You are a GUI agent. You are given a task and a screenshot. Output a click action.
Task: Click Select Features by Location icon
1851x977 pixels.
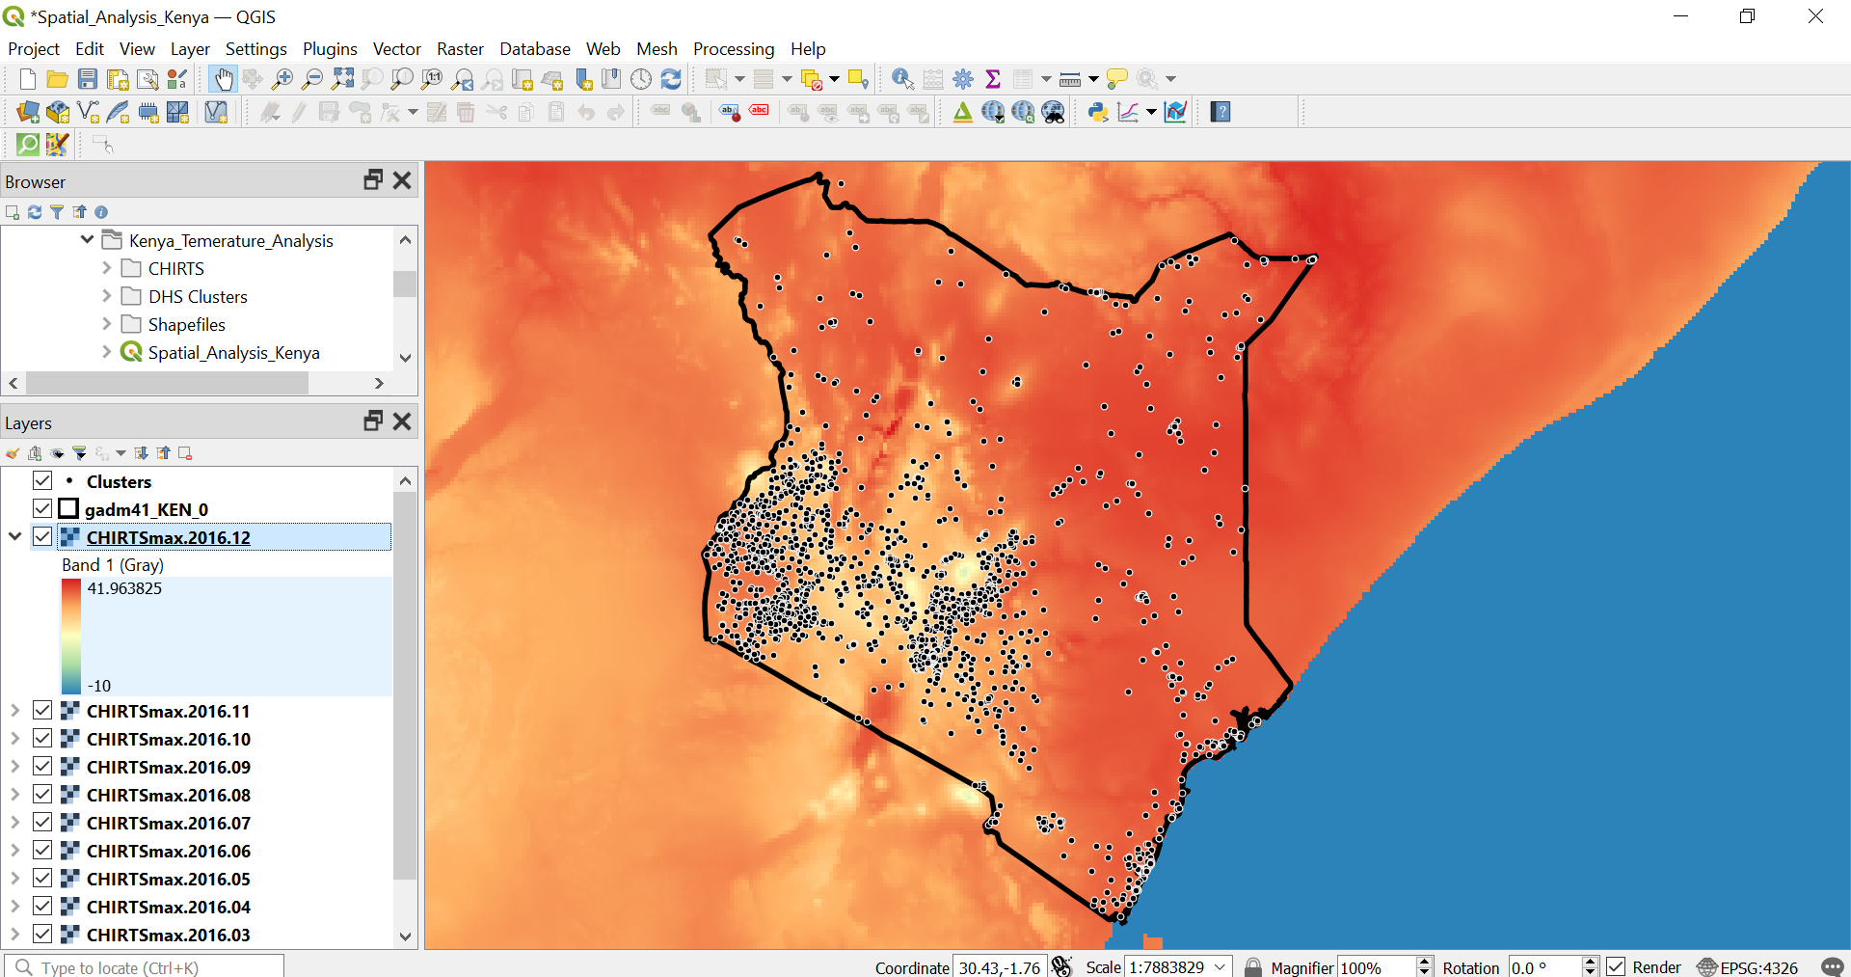858,79
